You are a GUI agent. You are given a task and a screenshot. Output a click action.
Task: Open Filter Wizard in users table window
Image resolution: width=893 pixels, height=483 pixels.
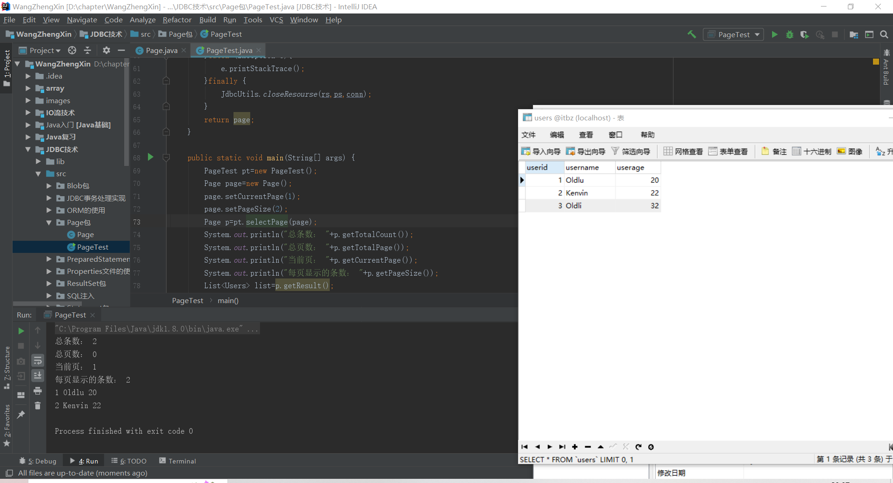tap(630, 151)
